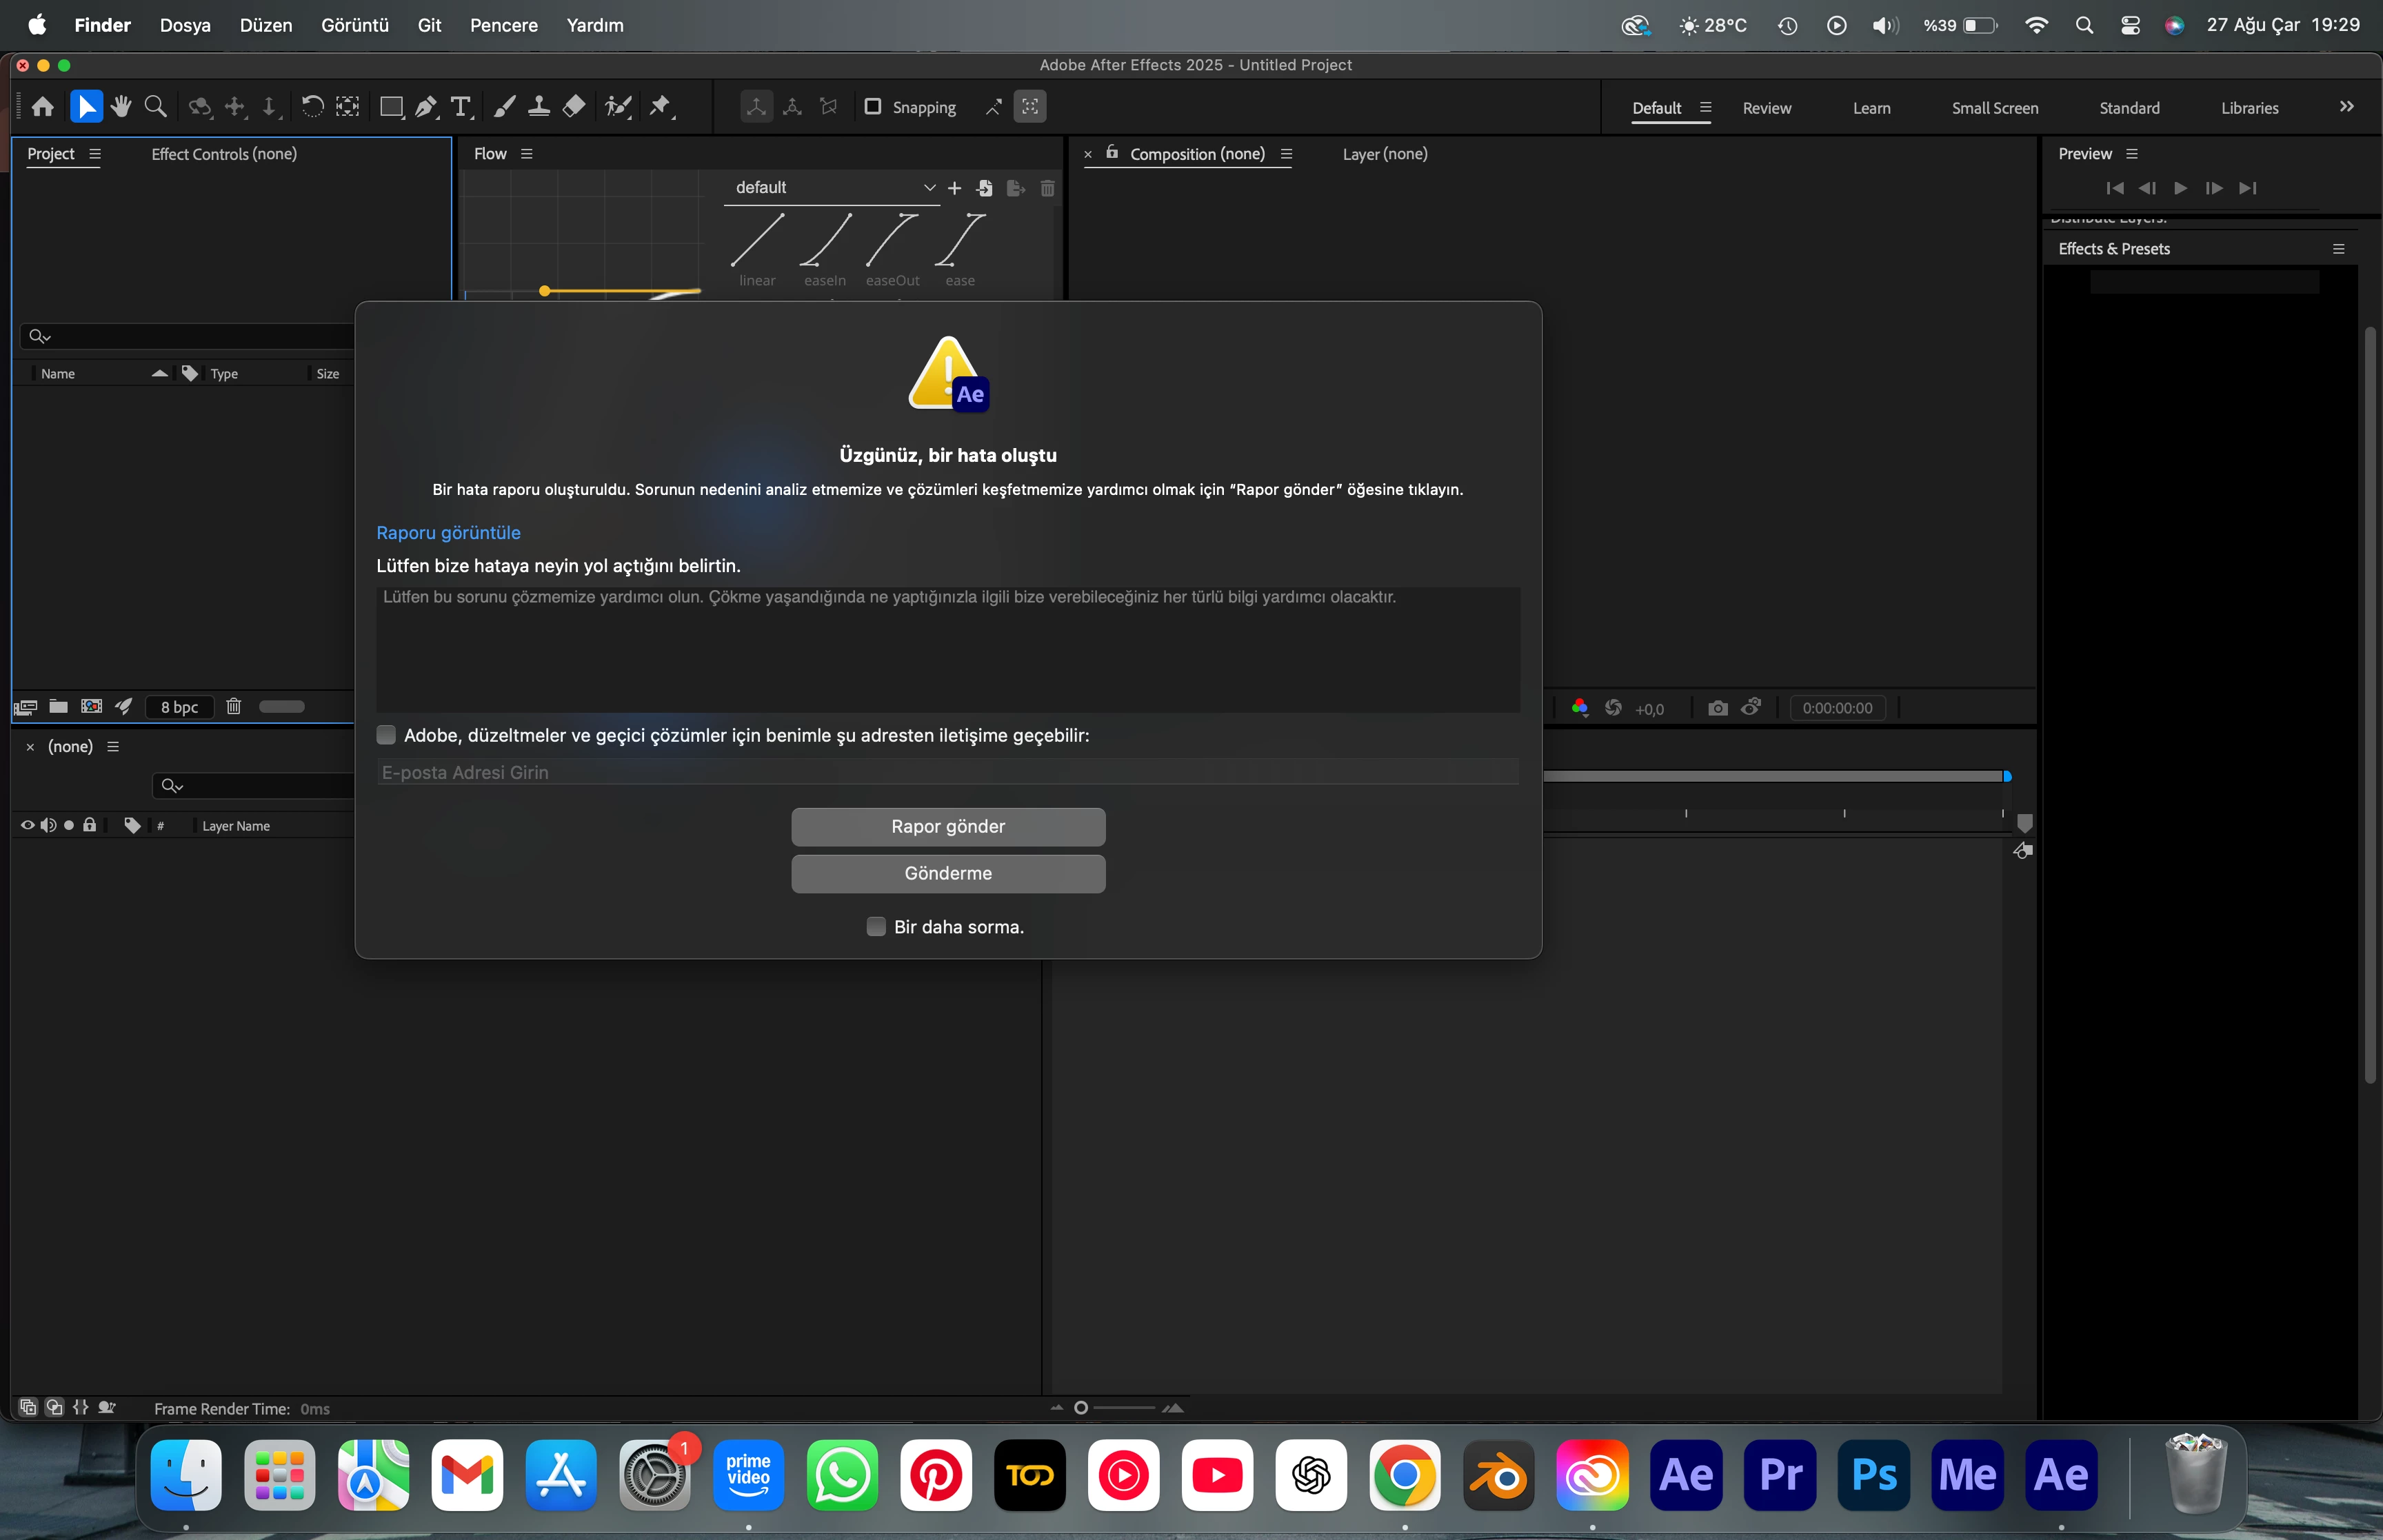Viewport: 2383px width, 1540px height.
Task: Choose the Hand tool
Action: click(x=121, y=107)
